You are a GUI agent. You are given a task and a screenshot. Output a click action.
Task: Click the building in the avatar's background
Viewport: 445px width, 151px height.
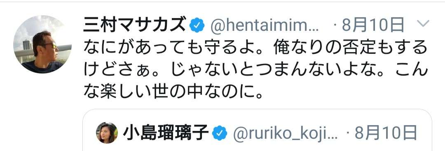26,45
